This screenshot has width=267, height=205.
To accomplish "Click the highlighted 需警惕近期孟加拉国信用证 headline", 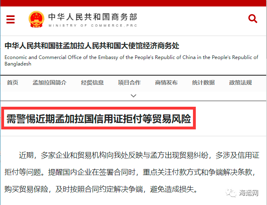I will pyautogui.click(x=99, y=118).
